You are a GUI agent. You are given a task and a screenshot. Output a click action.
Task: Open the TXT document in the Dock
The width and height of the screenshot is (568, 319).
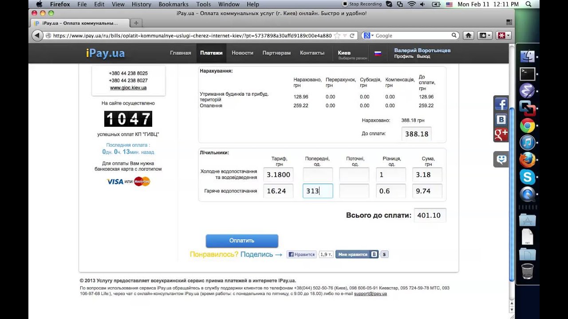pos(528,237)
